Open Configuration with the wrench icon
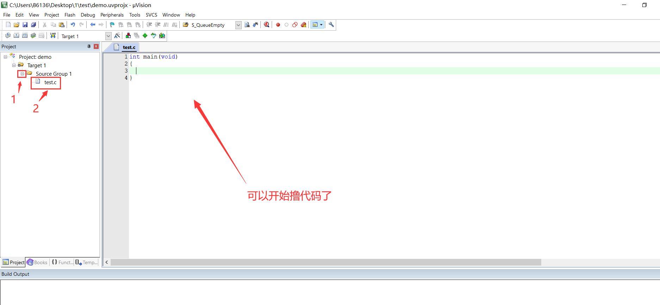 (331, 25)
